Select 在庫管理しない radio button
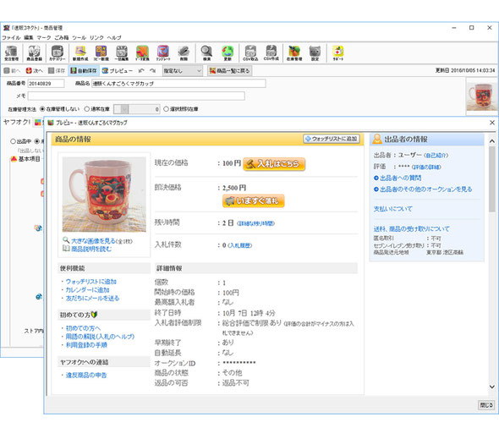Viewport: 499px width, 439px height. coord(42,109)
